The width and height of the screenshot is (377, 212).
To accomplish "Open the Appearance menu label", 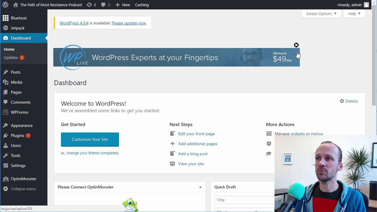I will click(22, 125).
